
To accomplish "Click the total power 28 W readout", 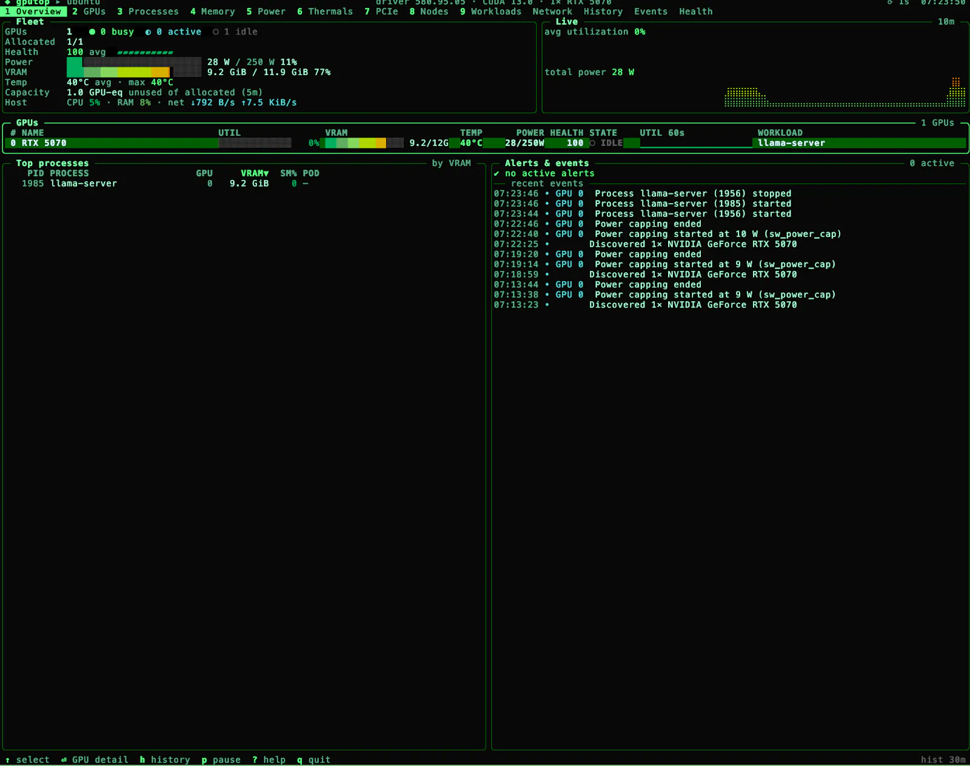I will click(589, 72).
